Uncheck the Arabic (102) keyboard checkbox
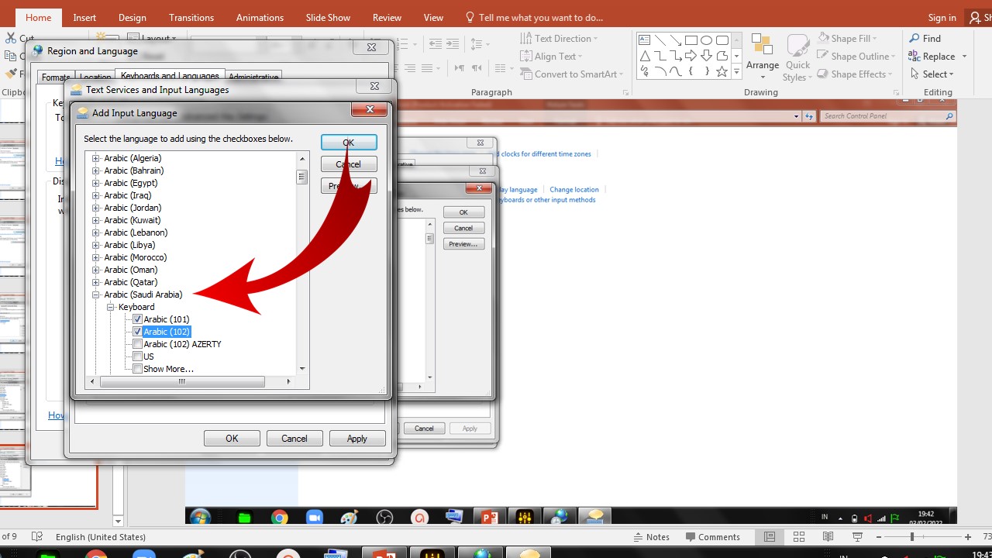 [x=137, y=332]
